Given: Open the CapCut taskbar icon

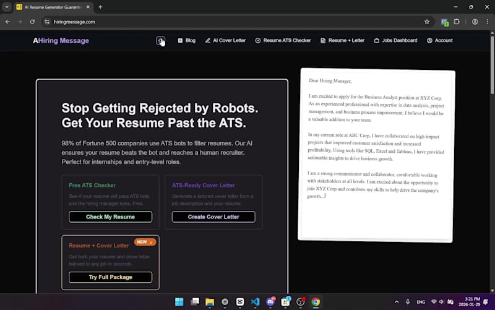Looking at the screenshot, I should 240,302.
